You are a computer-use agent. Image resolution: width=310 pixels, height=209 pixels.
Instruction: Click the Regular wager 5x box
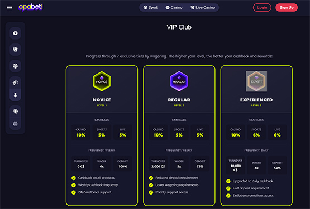click(x=179, y=164)
